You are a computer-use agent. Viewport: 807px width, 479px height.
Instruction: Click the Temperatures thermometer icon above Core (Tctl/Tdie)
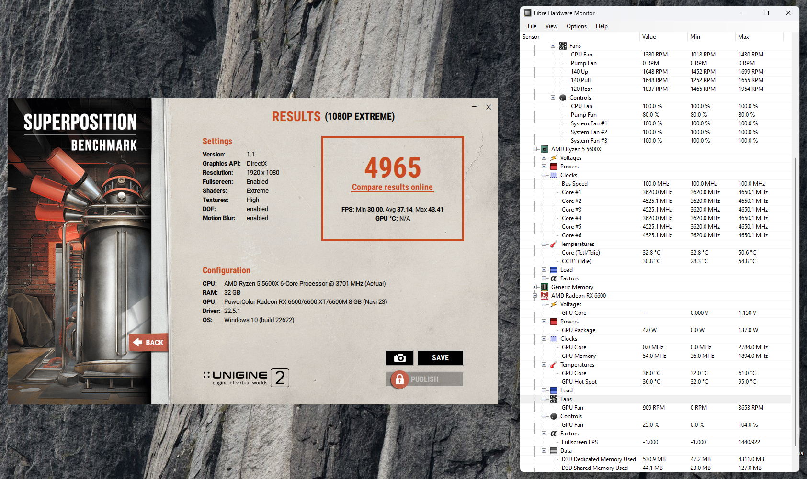[x=554, y=244]
